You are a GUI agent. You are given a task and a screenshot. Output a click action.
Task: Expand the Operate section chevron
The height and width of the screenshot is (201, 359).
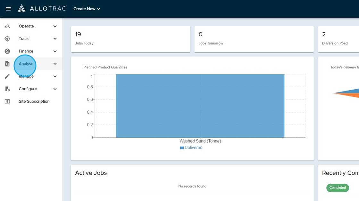click(55, 26)
